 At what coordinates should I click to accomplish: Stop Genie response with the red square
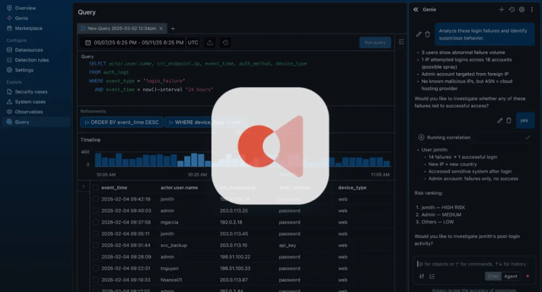[527, 276]
